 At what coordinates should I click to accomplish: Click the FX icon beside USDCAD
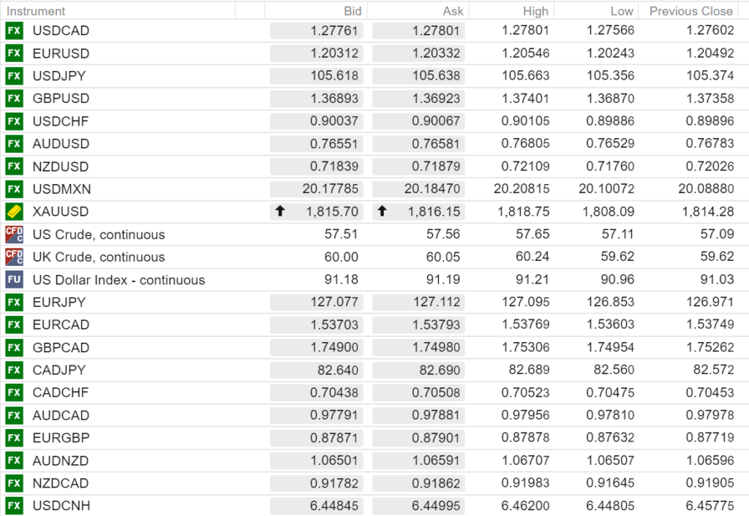point(14,31)
